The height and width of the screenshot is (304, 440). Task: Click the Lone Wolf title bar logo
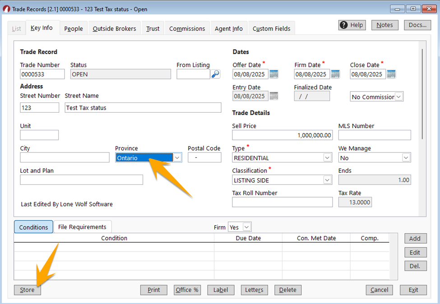click(x=6, y=9)
